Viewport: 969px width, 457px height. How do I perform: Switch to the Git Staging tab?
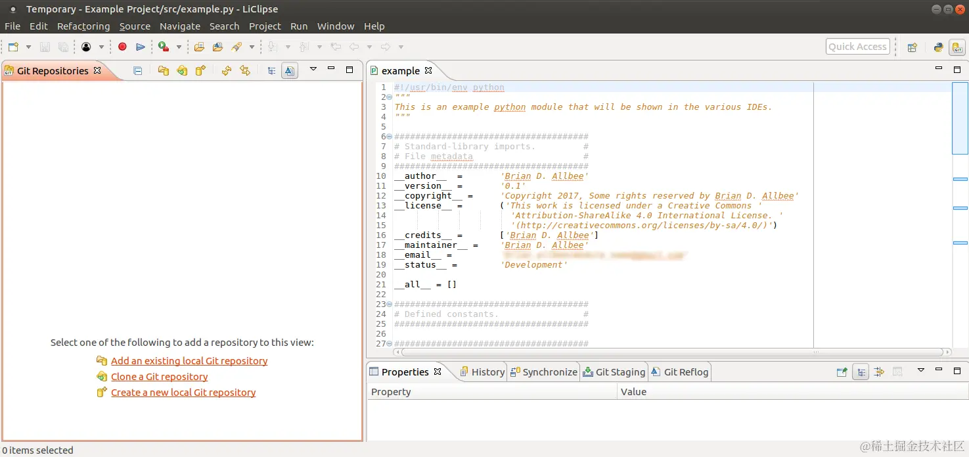click(614, 372)
